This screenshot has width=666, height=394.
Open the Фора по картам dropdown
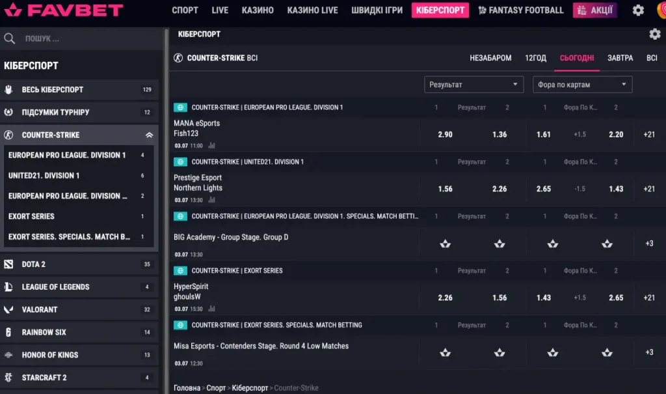tap(582, 85)
